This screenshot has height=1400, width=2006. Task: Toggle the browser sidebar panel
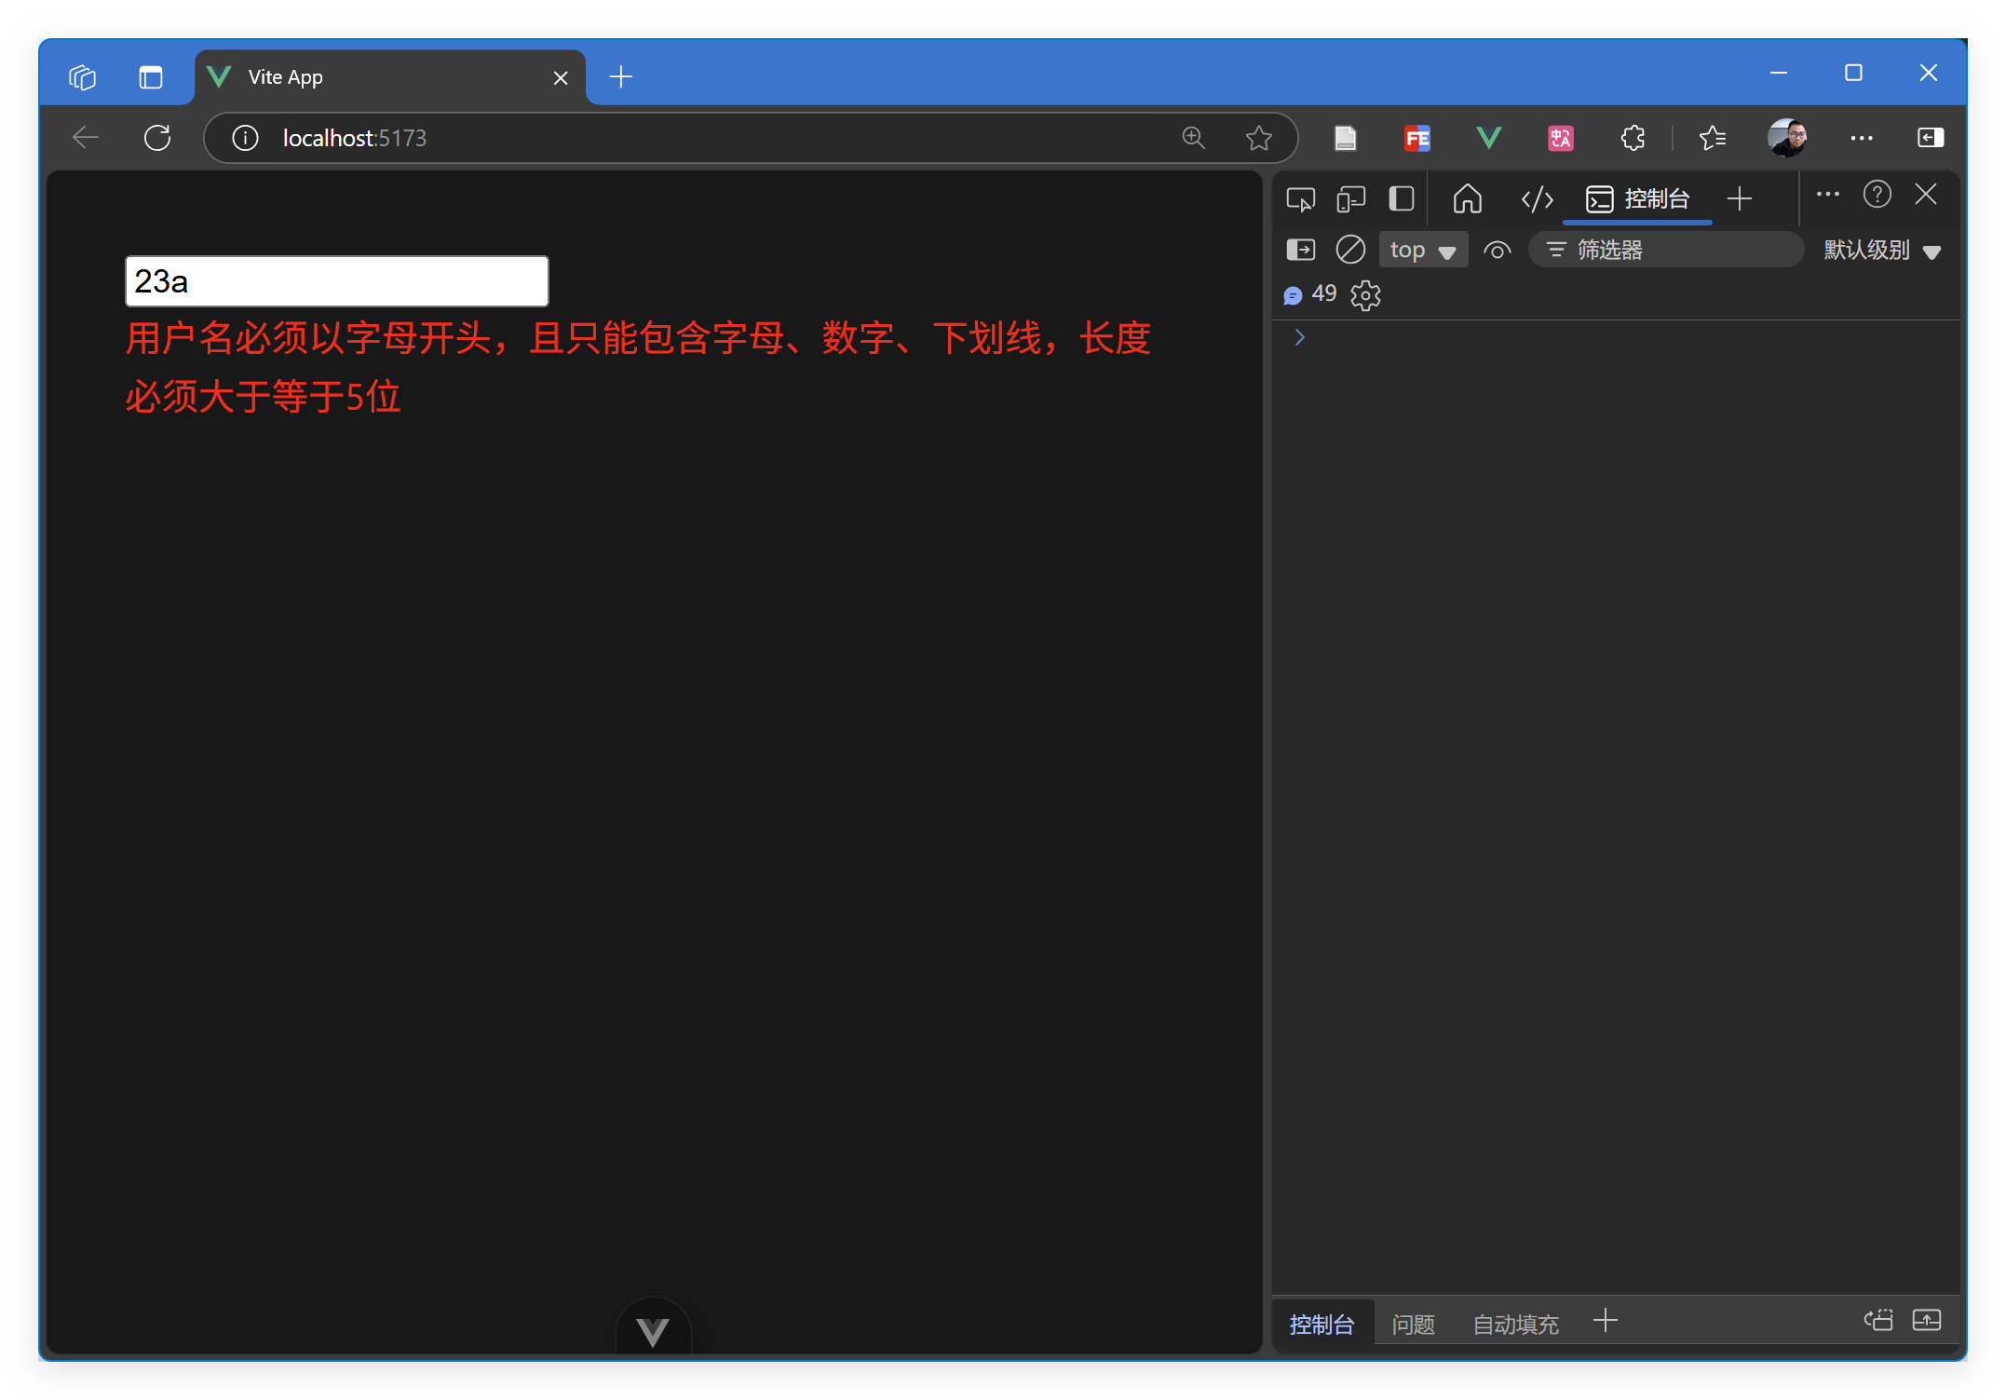pos(1931,138)
